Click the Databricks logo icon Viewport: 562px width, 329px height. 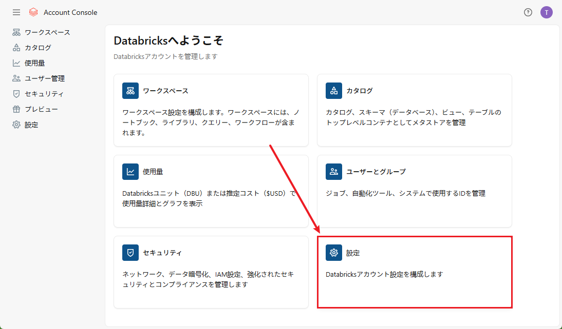pyautogui.click(x=33, y=12)
